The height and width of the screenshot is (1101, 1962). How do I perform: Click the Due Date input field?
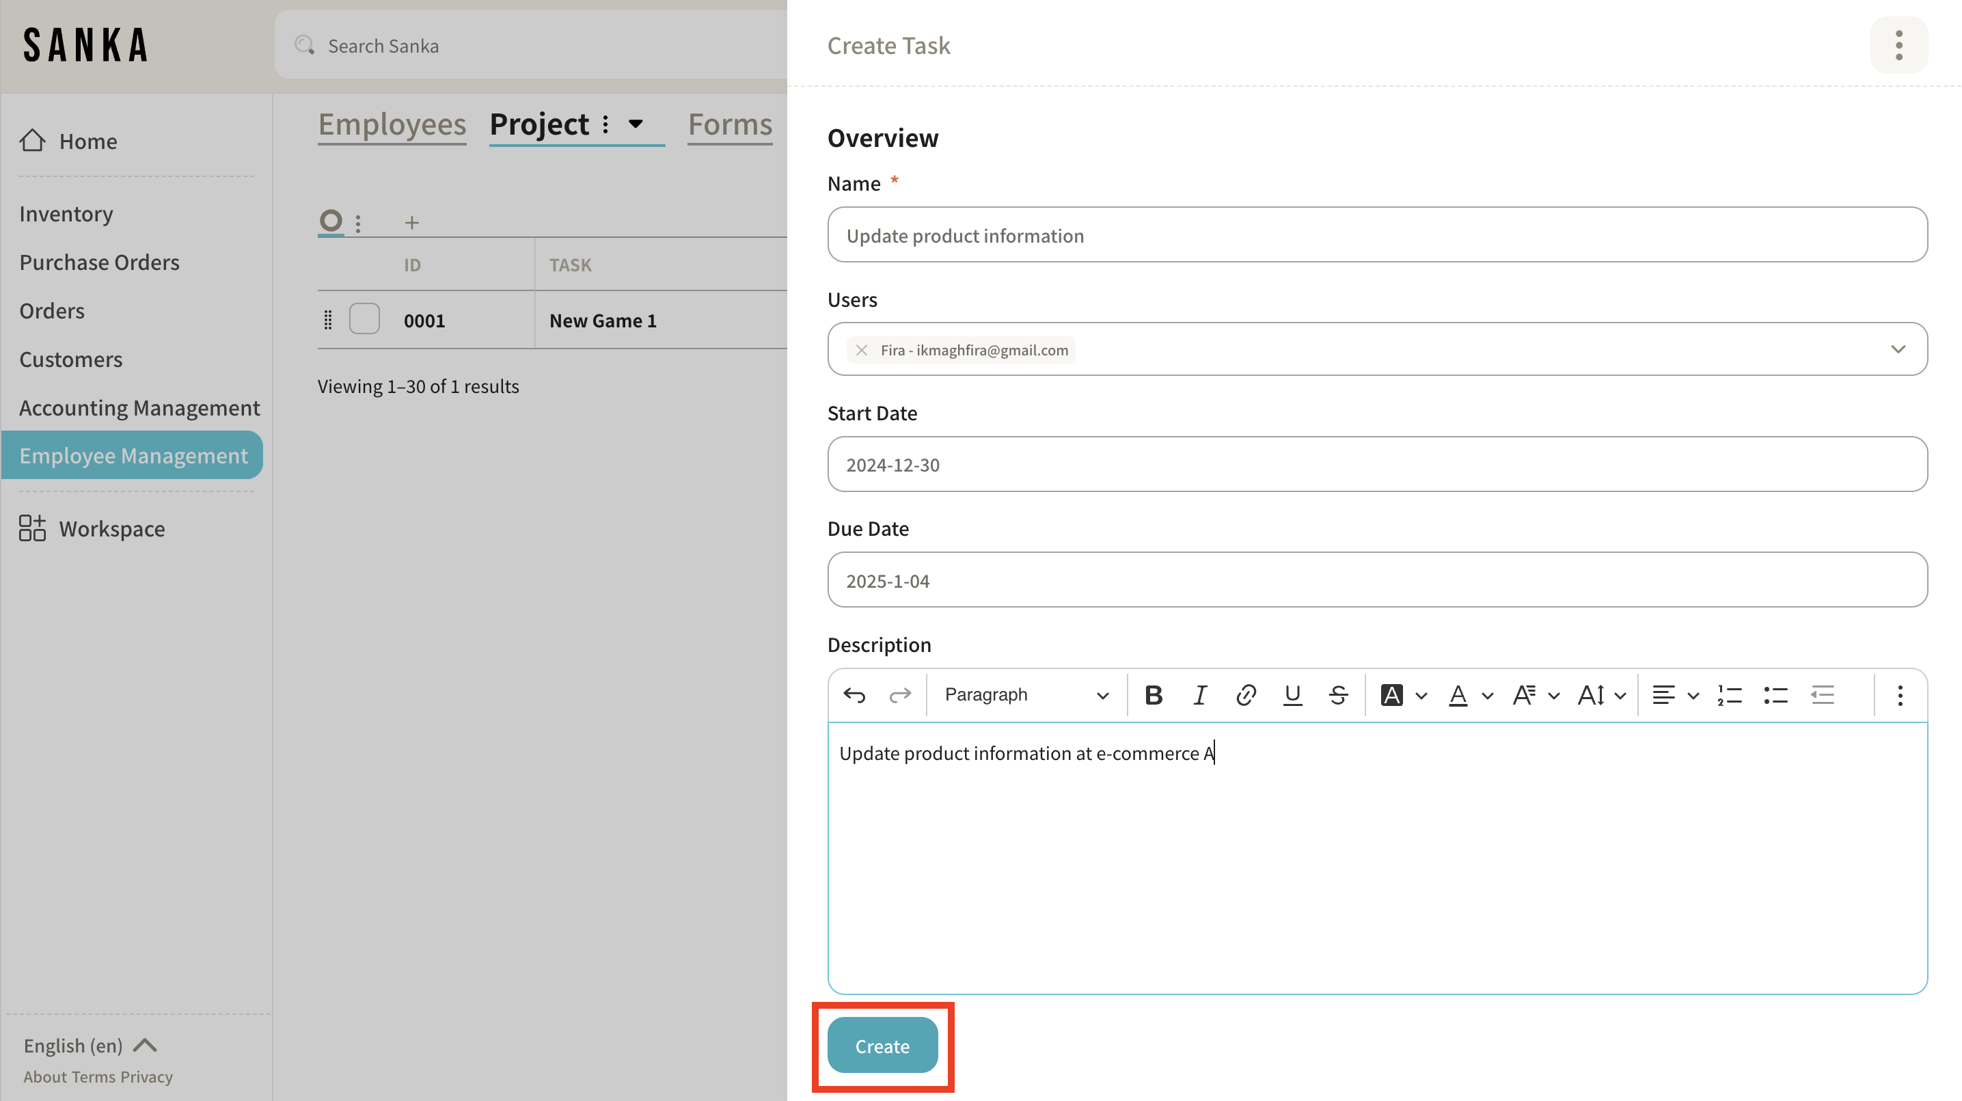tap(1377, 581)
